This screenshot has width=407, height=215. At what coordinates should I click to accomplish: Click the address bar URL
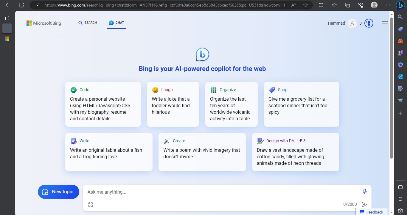point(164,5)
